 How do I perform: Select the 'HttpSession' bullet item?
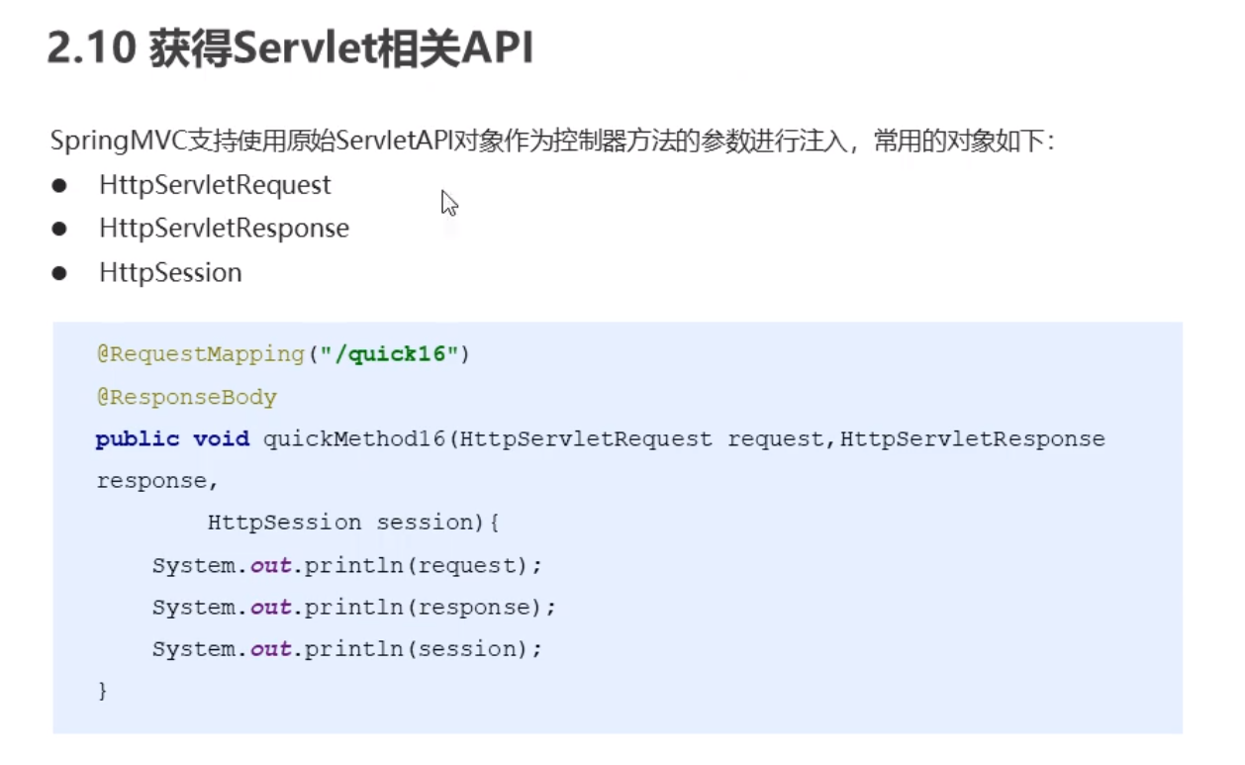[170, 272]
